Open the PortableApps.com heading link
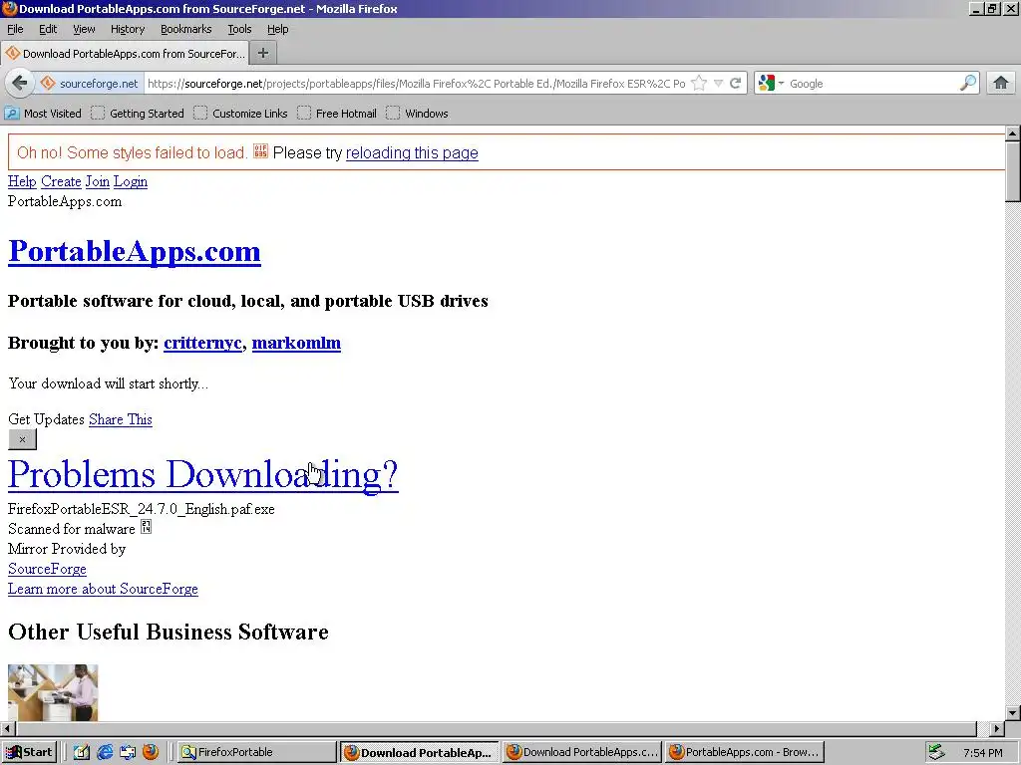This screenshot has height=765, width=1021. click(x=135, y=251)
